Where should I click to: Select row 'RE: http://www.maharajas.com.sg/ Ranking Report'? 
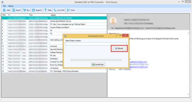click(x=54, y=24)
